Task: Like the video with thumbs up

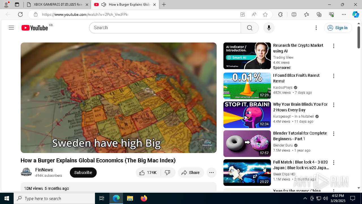Action: 148,173
